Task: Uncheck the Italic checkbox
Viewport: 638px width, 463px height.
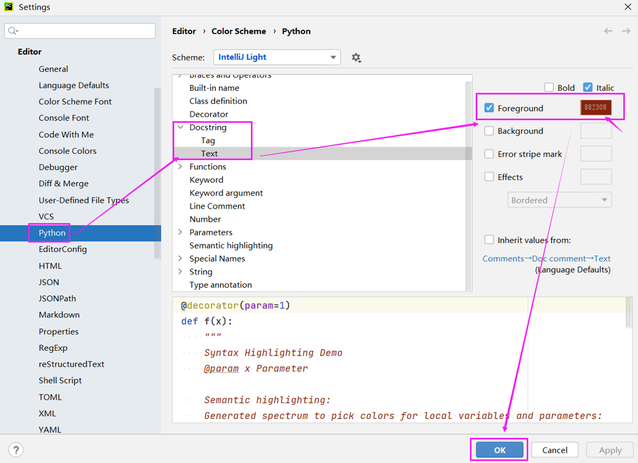Action: point(588,87)
